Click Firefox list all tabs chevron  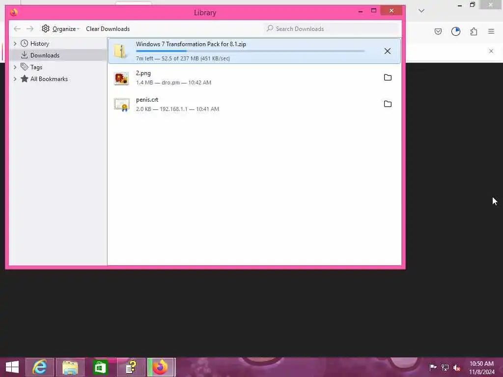click(421, 11)
